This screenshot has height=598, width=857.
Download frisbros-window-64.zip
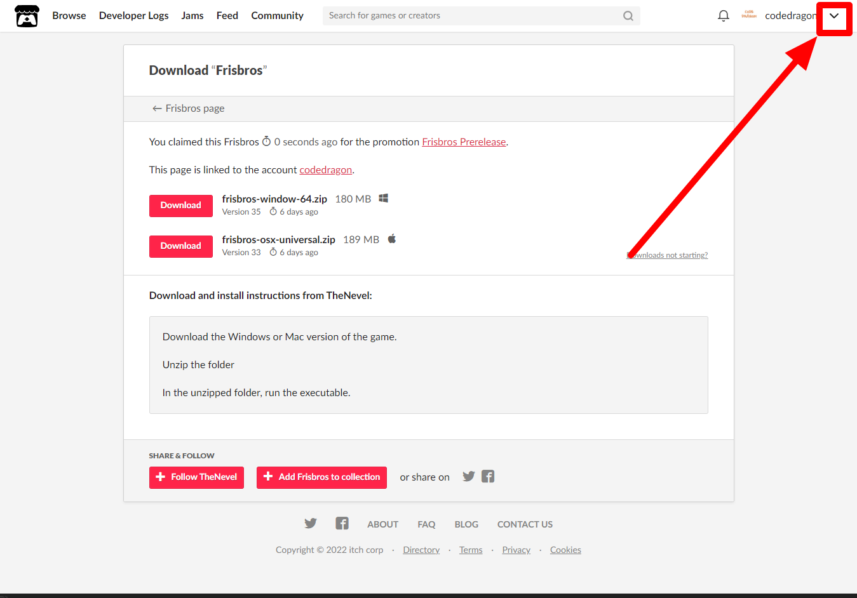pos(181,206)
